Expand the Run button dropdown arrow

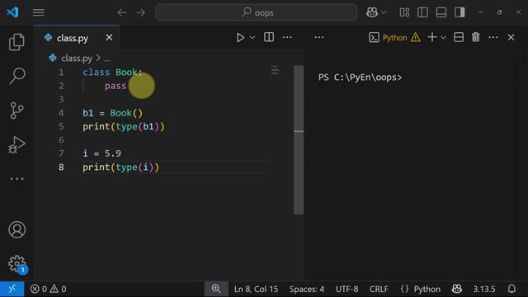click(252, 37)
